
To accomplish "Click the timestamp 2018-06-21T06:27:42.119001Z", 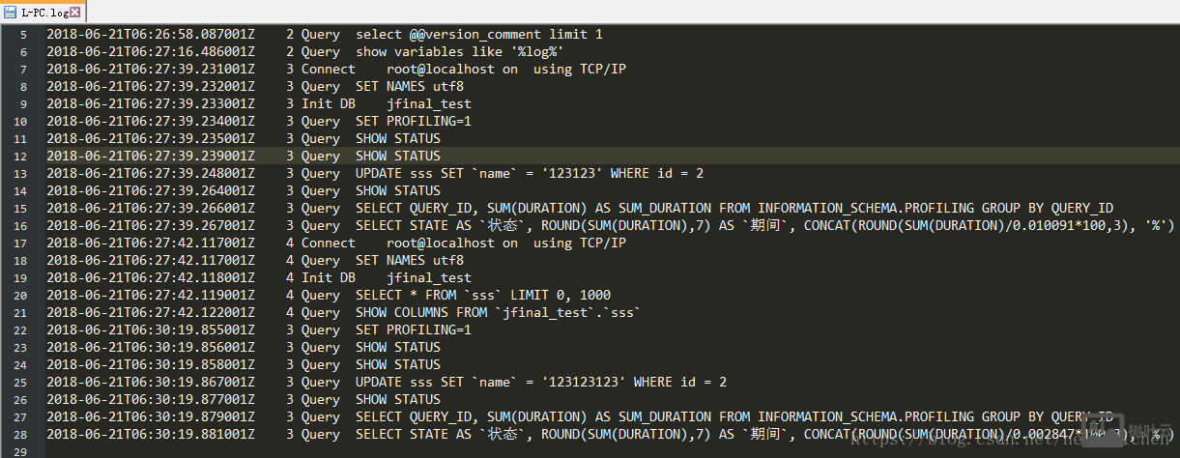I will (x=150, y=296).
